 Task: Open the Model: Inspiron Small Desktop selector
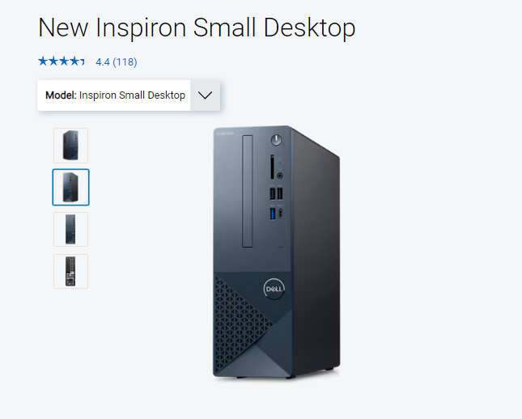click(x=129, y=95)
